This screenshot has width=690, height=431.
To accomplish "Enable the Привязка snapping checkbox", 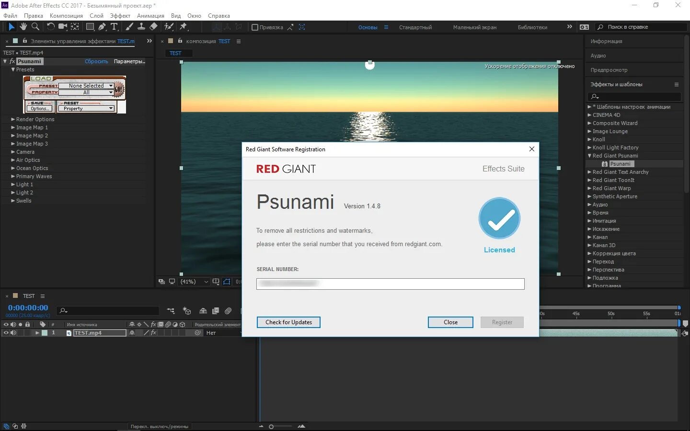I will pos(255,27).
